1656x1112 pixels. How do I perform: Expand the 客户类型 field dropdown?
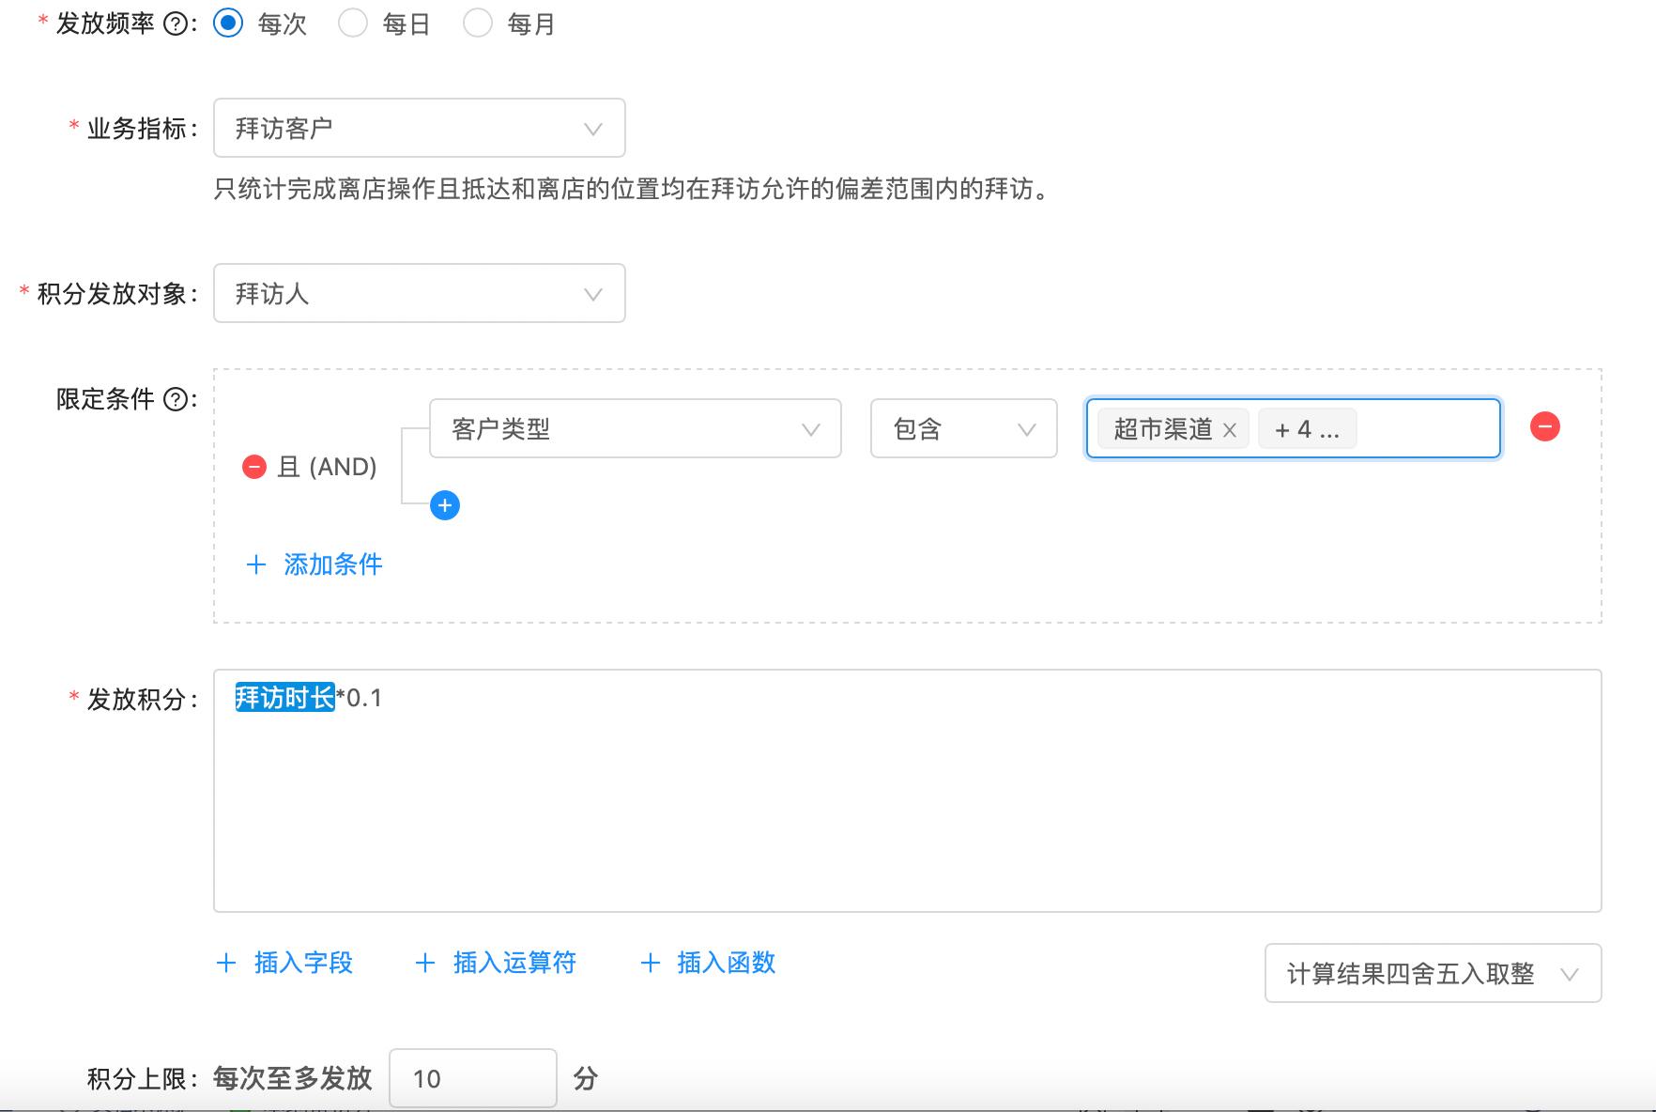click(635, 429)
